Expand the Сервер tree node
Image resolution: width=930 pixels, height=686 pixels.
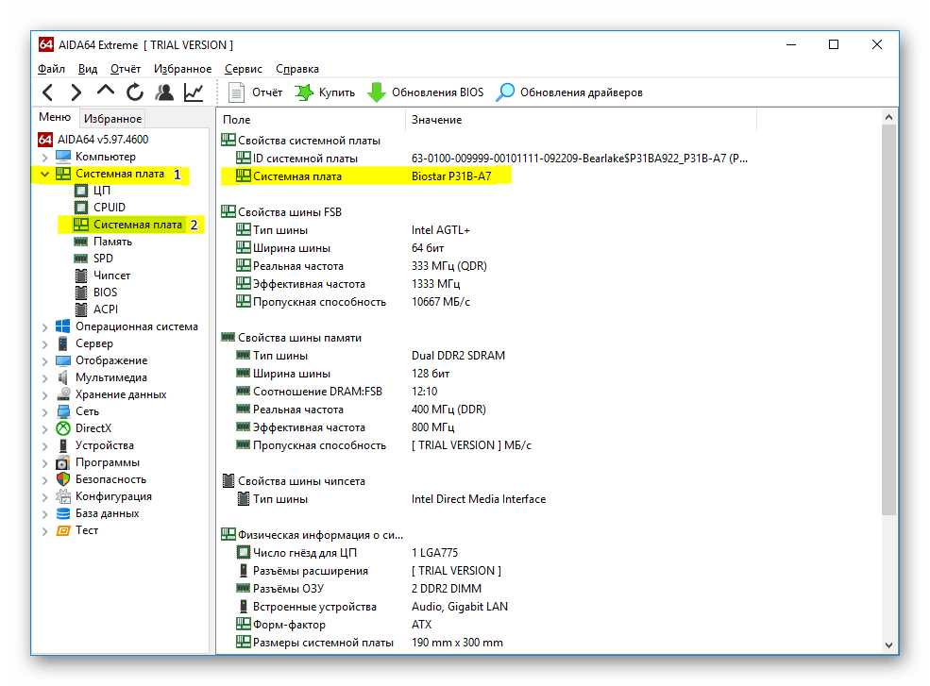tap(45, 343)
